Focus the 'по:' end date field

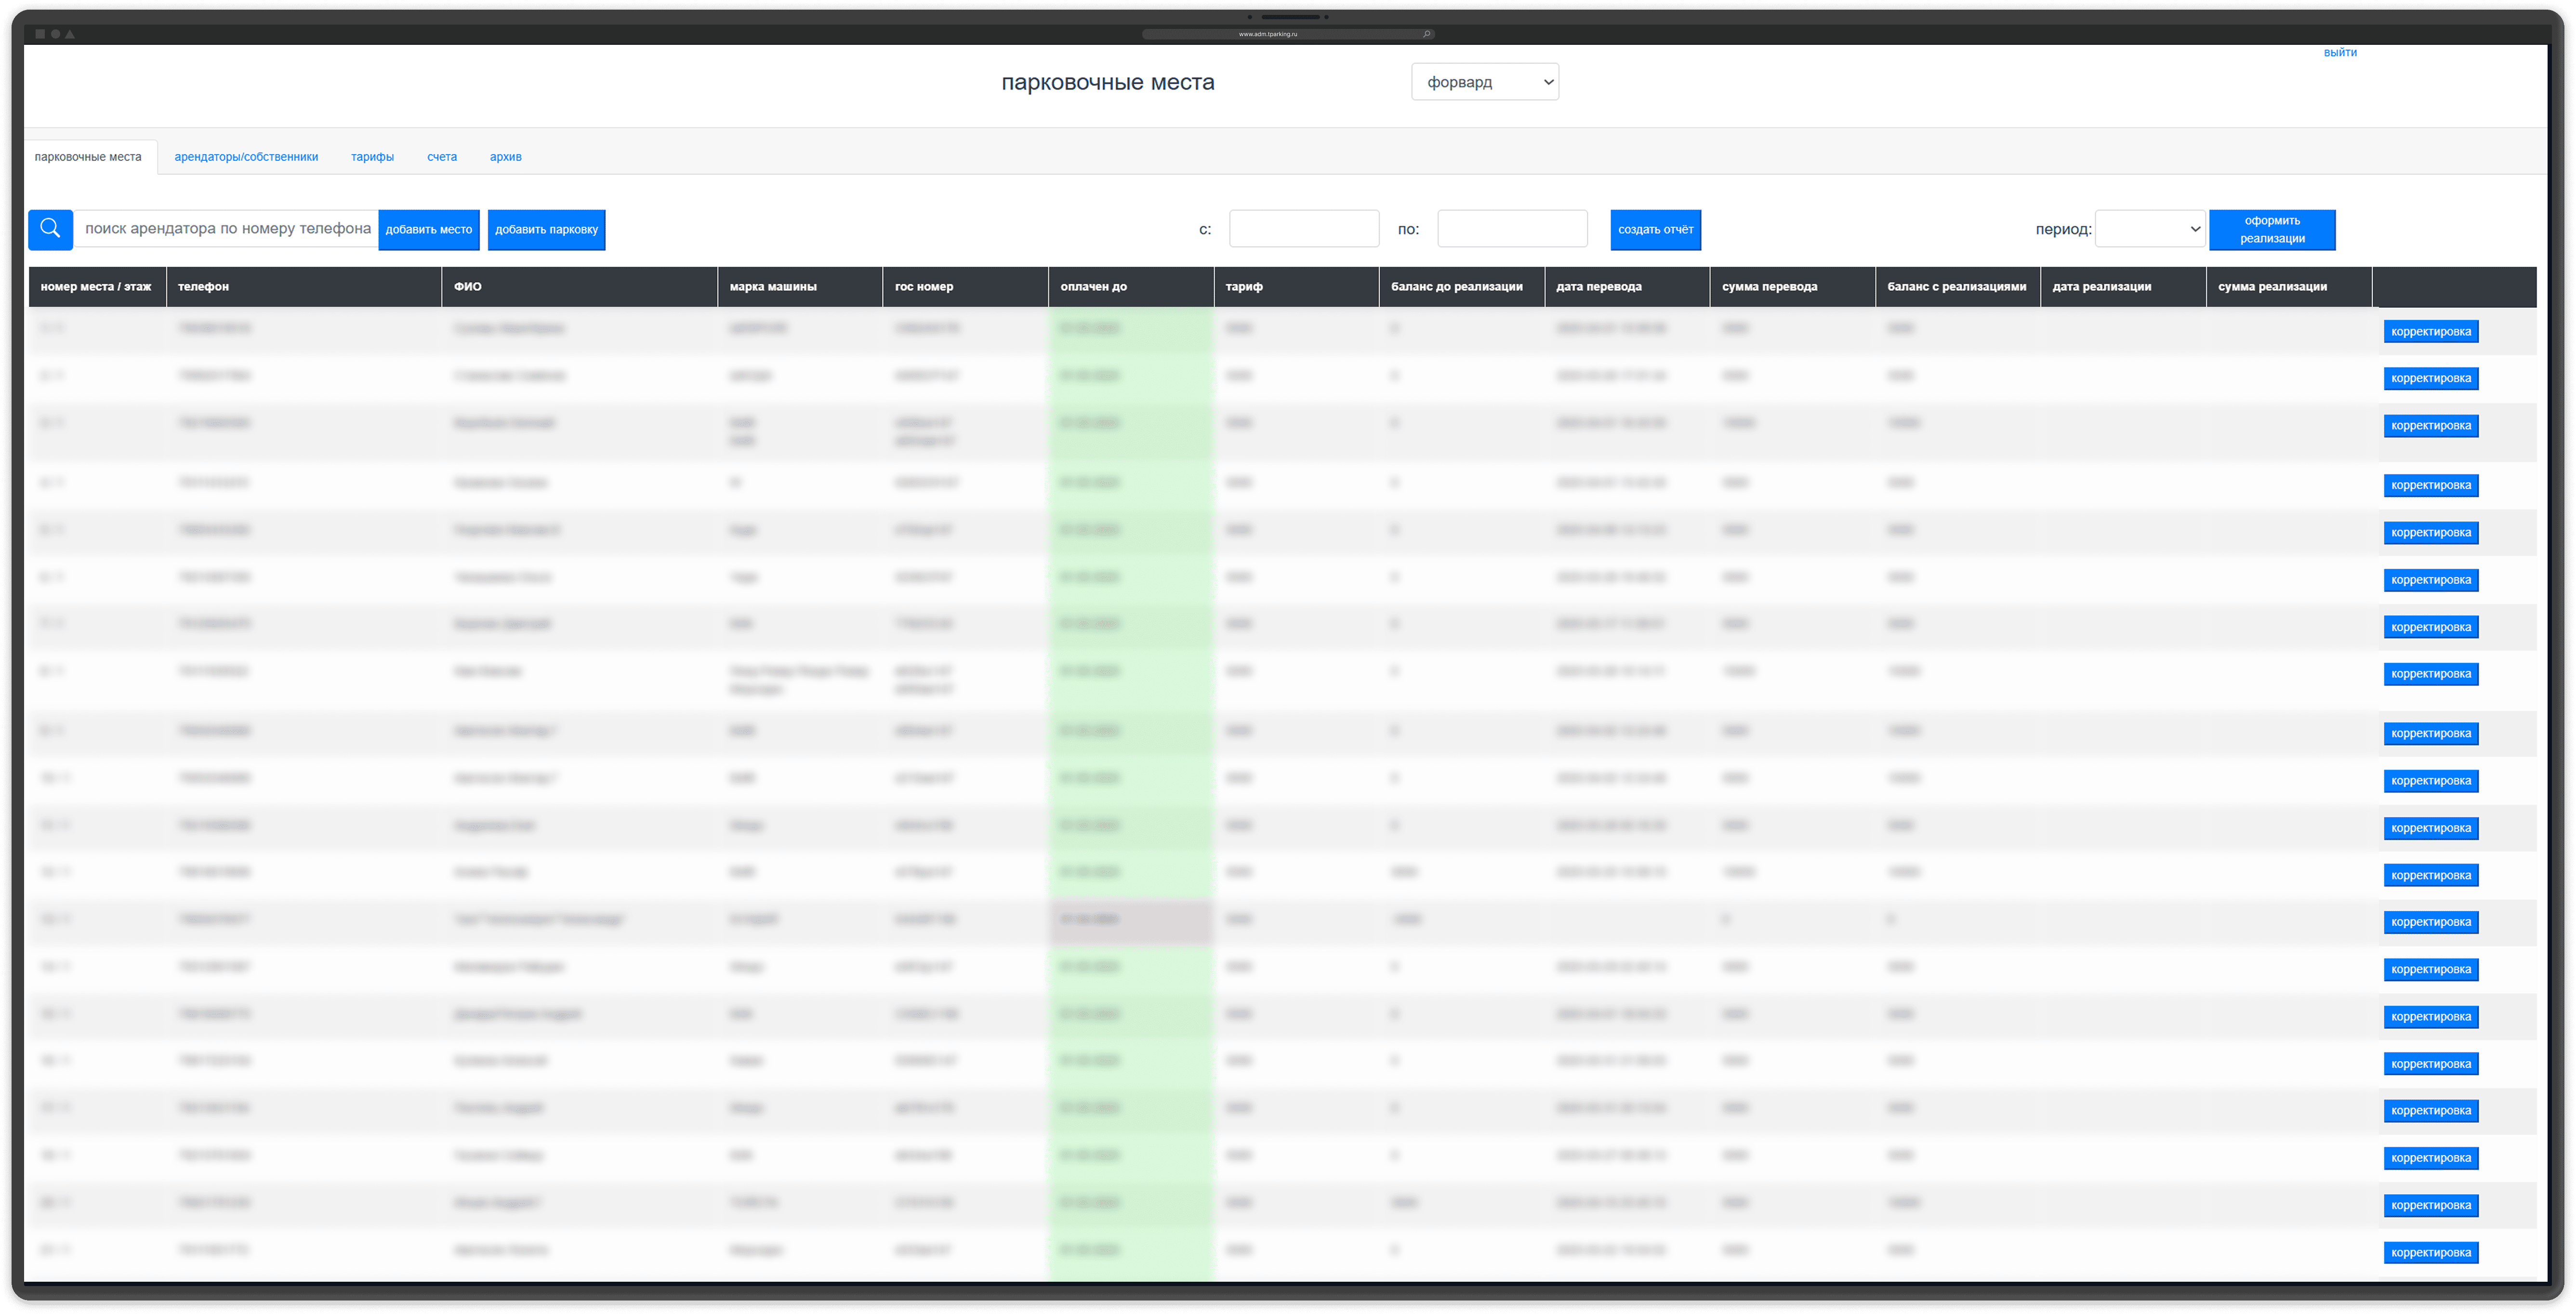click(1512, 229)
